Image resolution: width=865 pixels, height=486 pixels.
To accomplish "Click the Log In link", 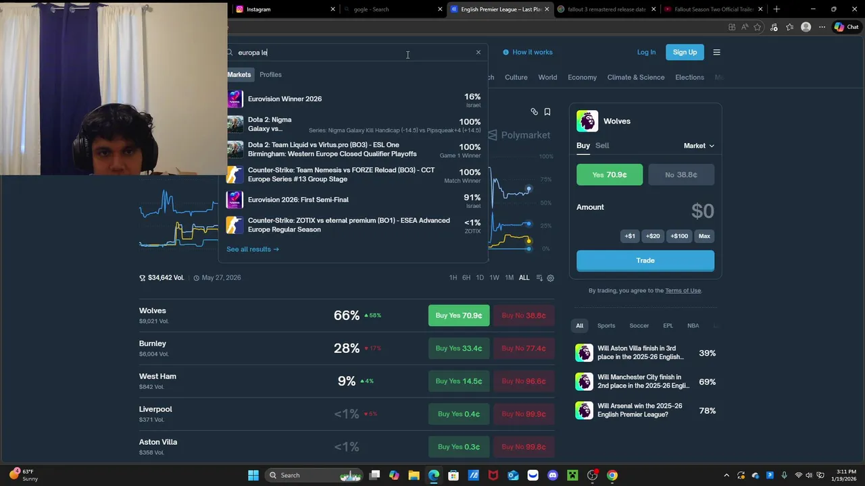I will [x=646, y=52].
